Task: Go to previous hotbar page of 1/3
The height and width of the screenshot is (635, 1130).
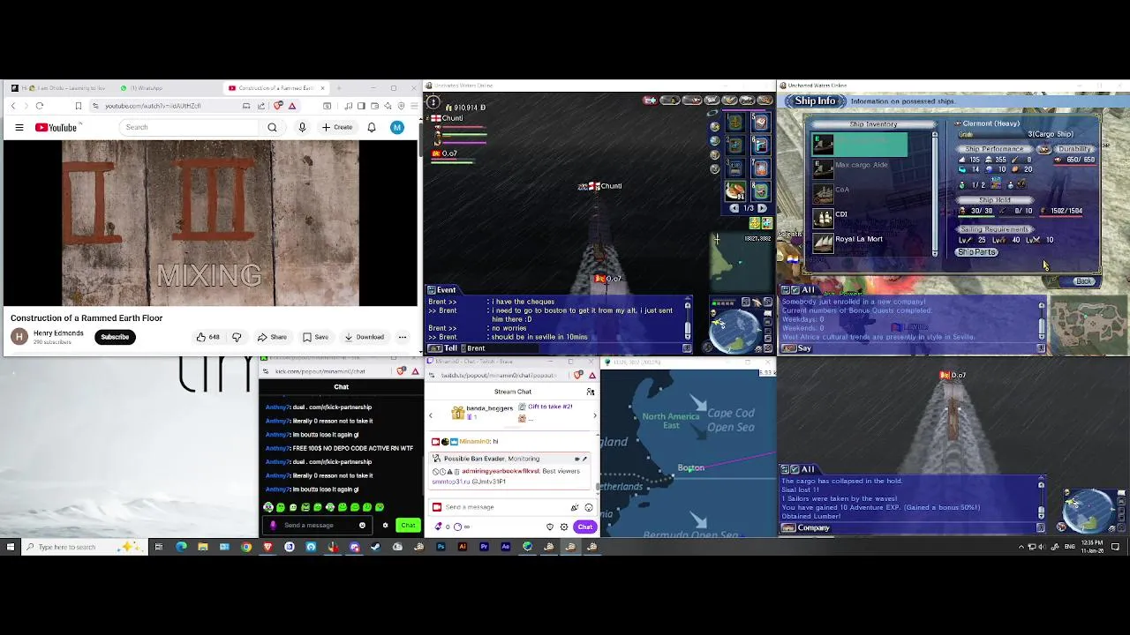Action: coord(734,209)
